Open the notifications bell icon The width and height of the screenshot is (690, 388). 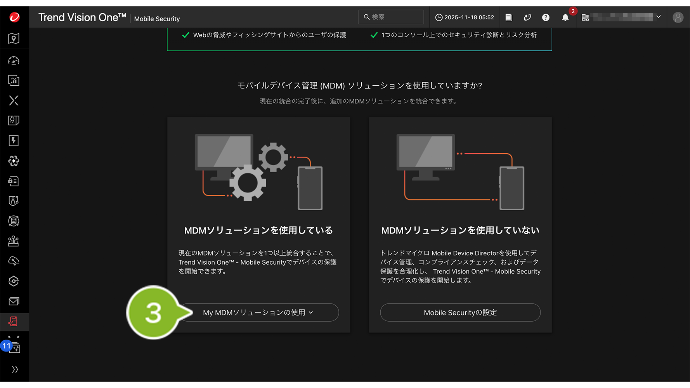point(565,17)
